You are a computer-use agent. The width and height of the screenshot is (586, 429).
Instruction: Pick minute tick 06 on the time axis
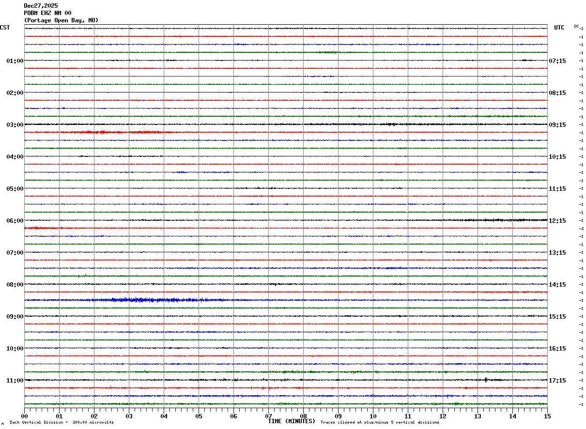click(x=233, y=416)
